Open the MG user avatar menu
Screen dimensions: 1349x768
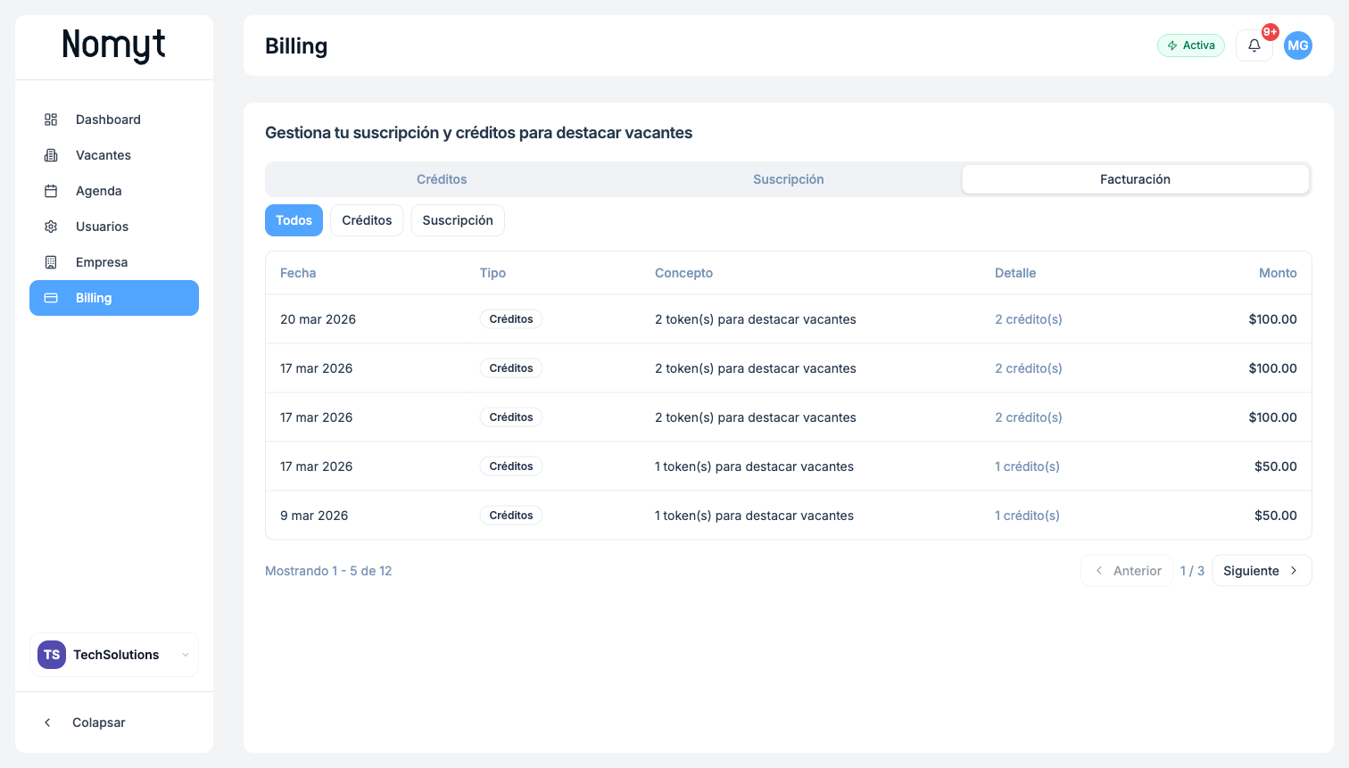[1297, 45]
